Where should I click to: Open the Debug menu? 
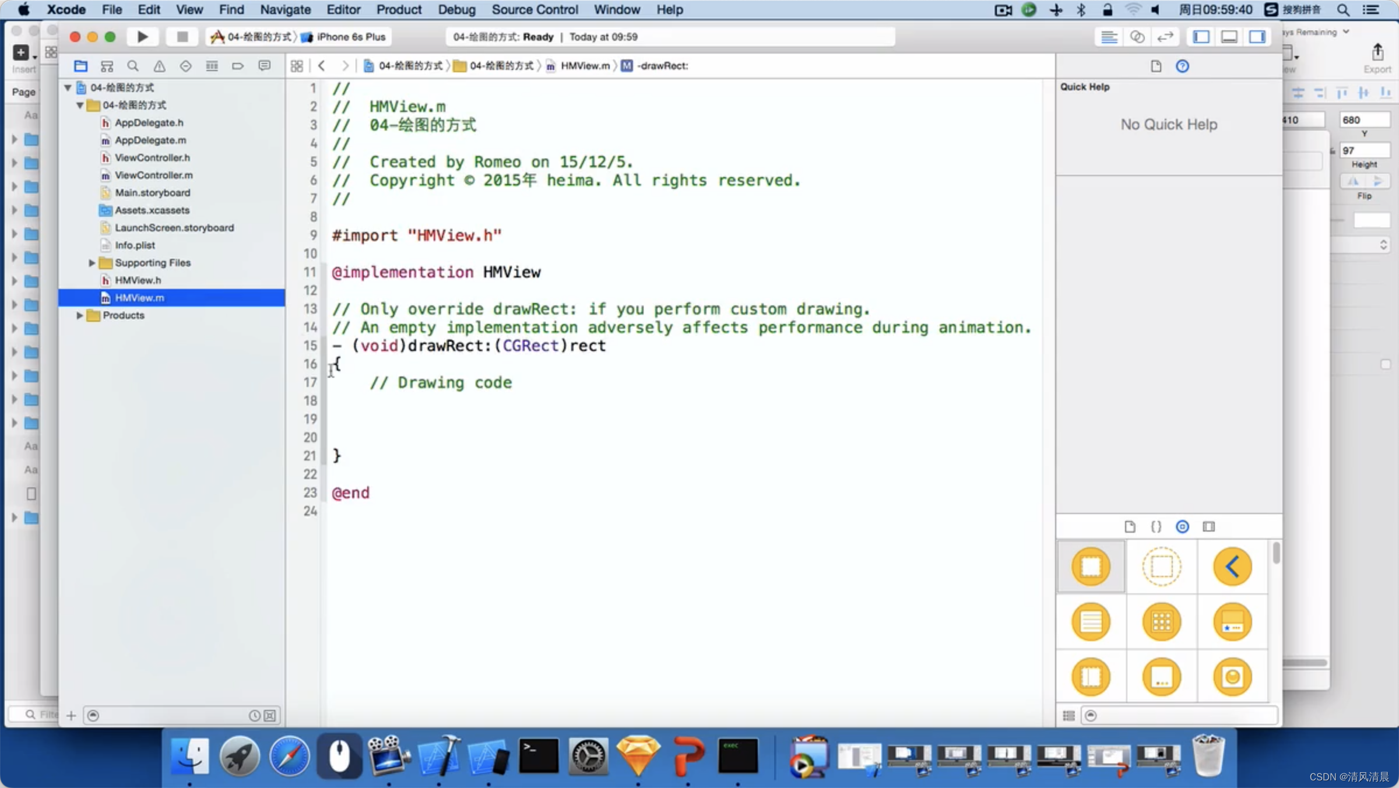456,9
